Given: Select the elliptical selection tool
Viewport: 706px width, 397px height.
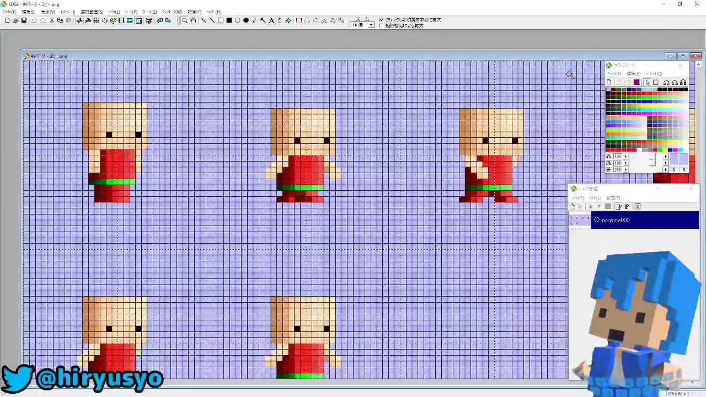Looking at the screenshot, I should tap(307, 20).
